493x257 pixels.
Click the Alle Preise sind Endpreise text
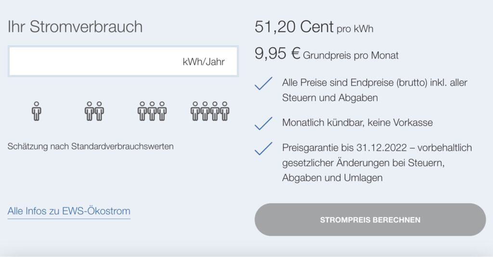coord(375,90)
